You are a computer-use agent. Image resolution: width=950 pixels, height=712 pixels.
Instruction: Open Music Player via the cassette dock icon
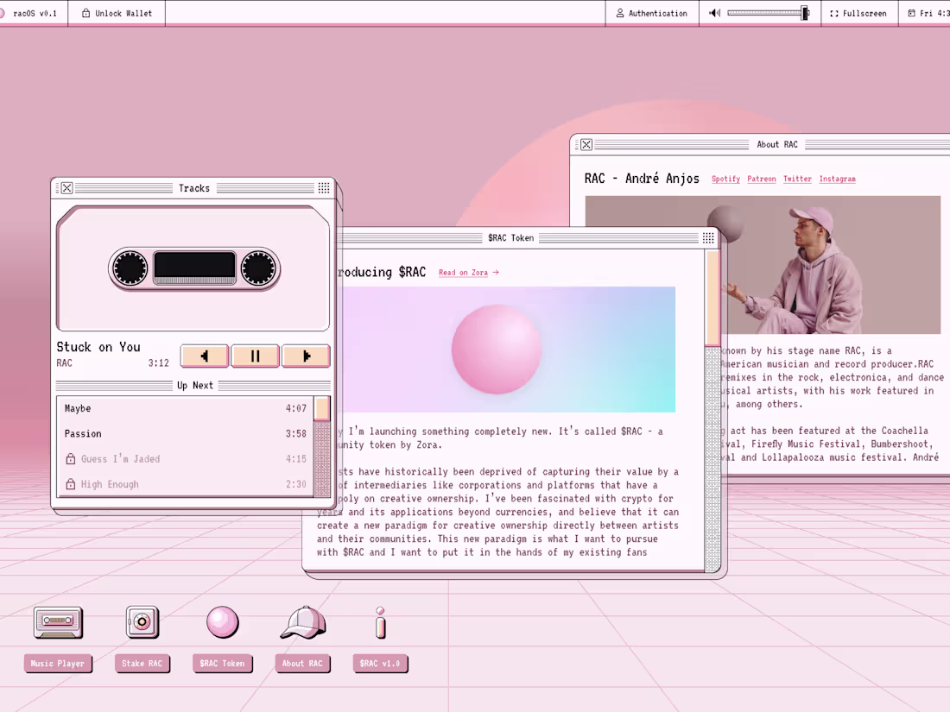tap(58, 621)
